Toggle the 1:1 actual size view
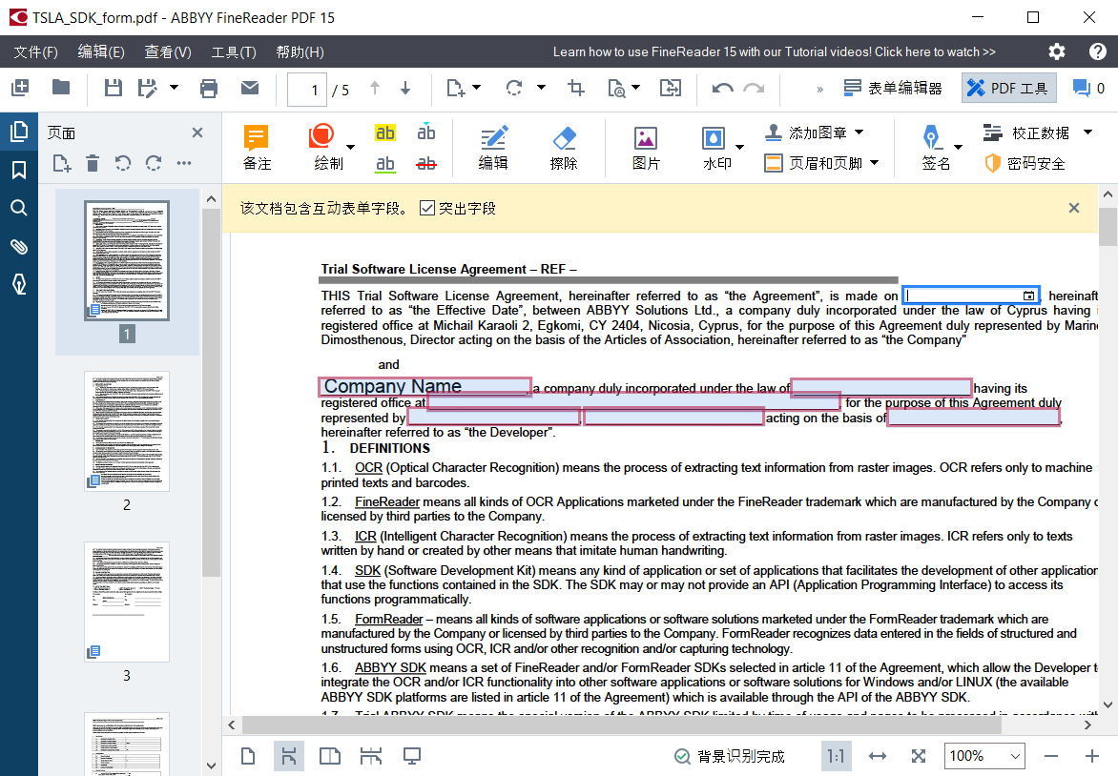Image resolution: width=1118 pixels, height=776 pixels. [x=836, y=756]
